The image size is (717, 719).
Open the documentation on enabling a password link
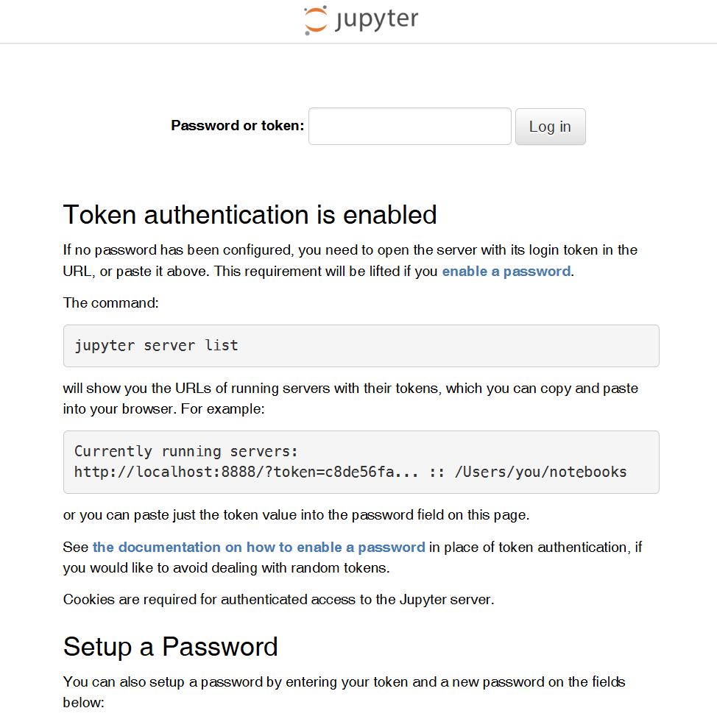click(x=258, y=547)
